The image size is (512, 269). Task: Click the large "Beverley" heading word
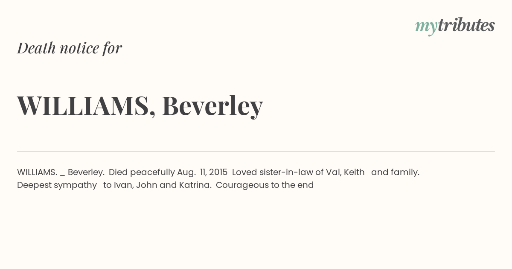[x=212, y=106]
